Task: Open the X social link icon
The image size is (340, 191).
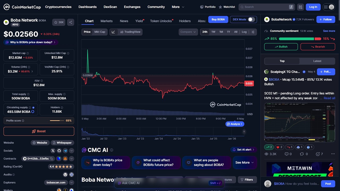Action: 53,151
